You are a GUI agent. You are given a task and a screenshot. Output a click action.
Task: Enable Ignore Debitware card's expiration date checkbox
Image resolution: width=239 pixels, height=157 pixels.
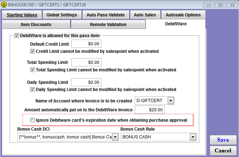[x=32, y=120]
